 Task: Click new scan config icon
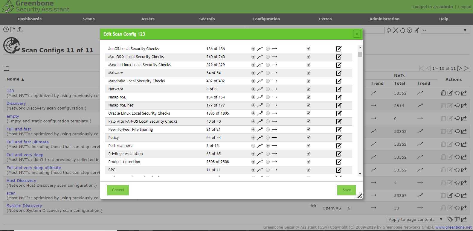[x=13, y=29]
